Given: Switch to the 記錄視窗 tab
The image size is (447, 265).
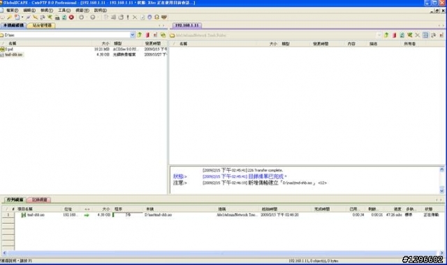Looking at the screenshot, I should [x=39, y=200].
